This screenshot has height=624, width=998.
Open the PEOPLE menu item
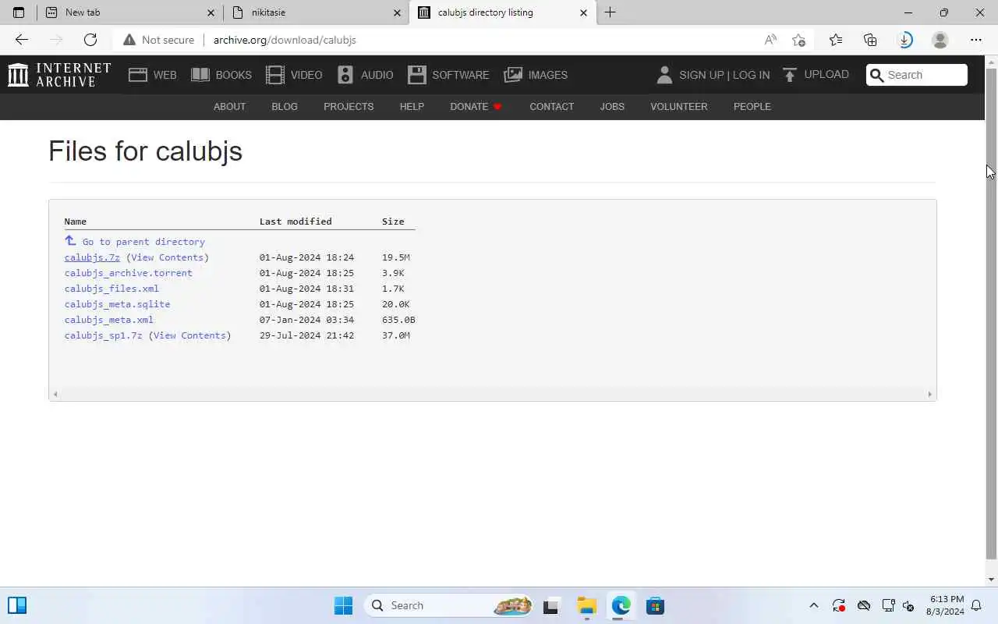[x=752, y=107]
